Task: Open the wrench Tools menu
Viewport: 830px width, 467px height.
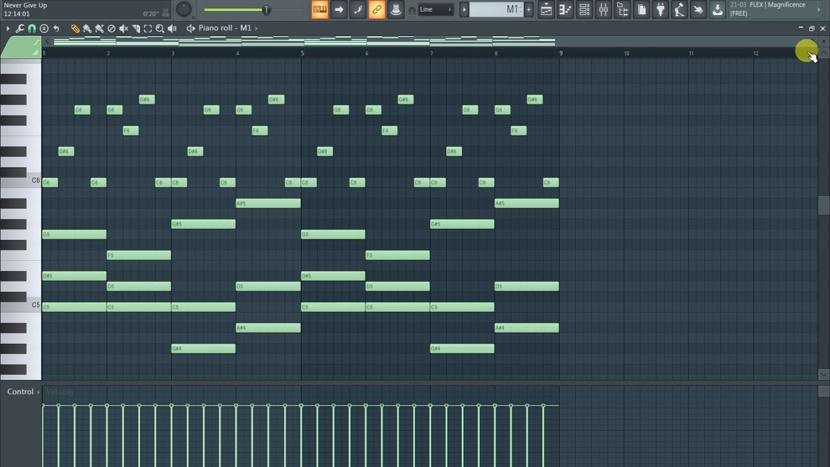Action: coord(20,29)
